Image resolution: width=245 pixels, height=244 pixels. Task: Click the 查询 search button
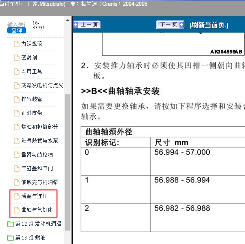pyautogui.click(x=17, y=30)
